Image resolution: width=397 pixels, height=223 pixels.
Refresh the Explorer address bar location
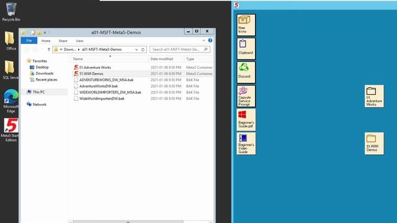[x=143, y=50]
